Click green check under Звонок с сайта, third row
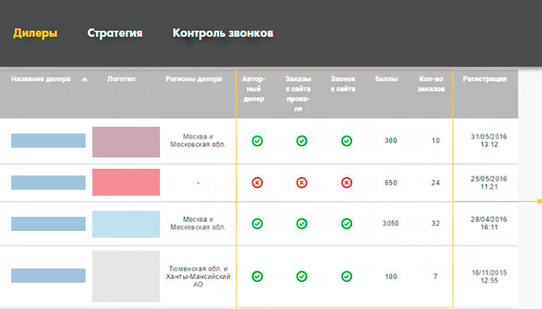The image size is (542, 309). click(x=346, y=223)
